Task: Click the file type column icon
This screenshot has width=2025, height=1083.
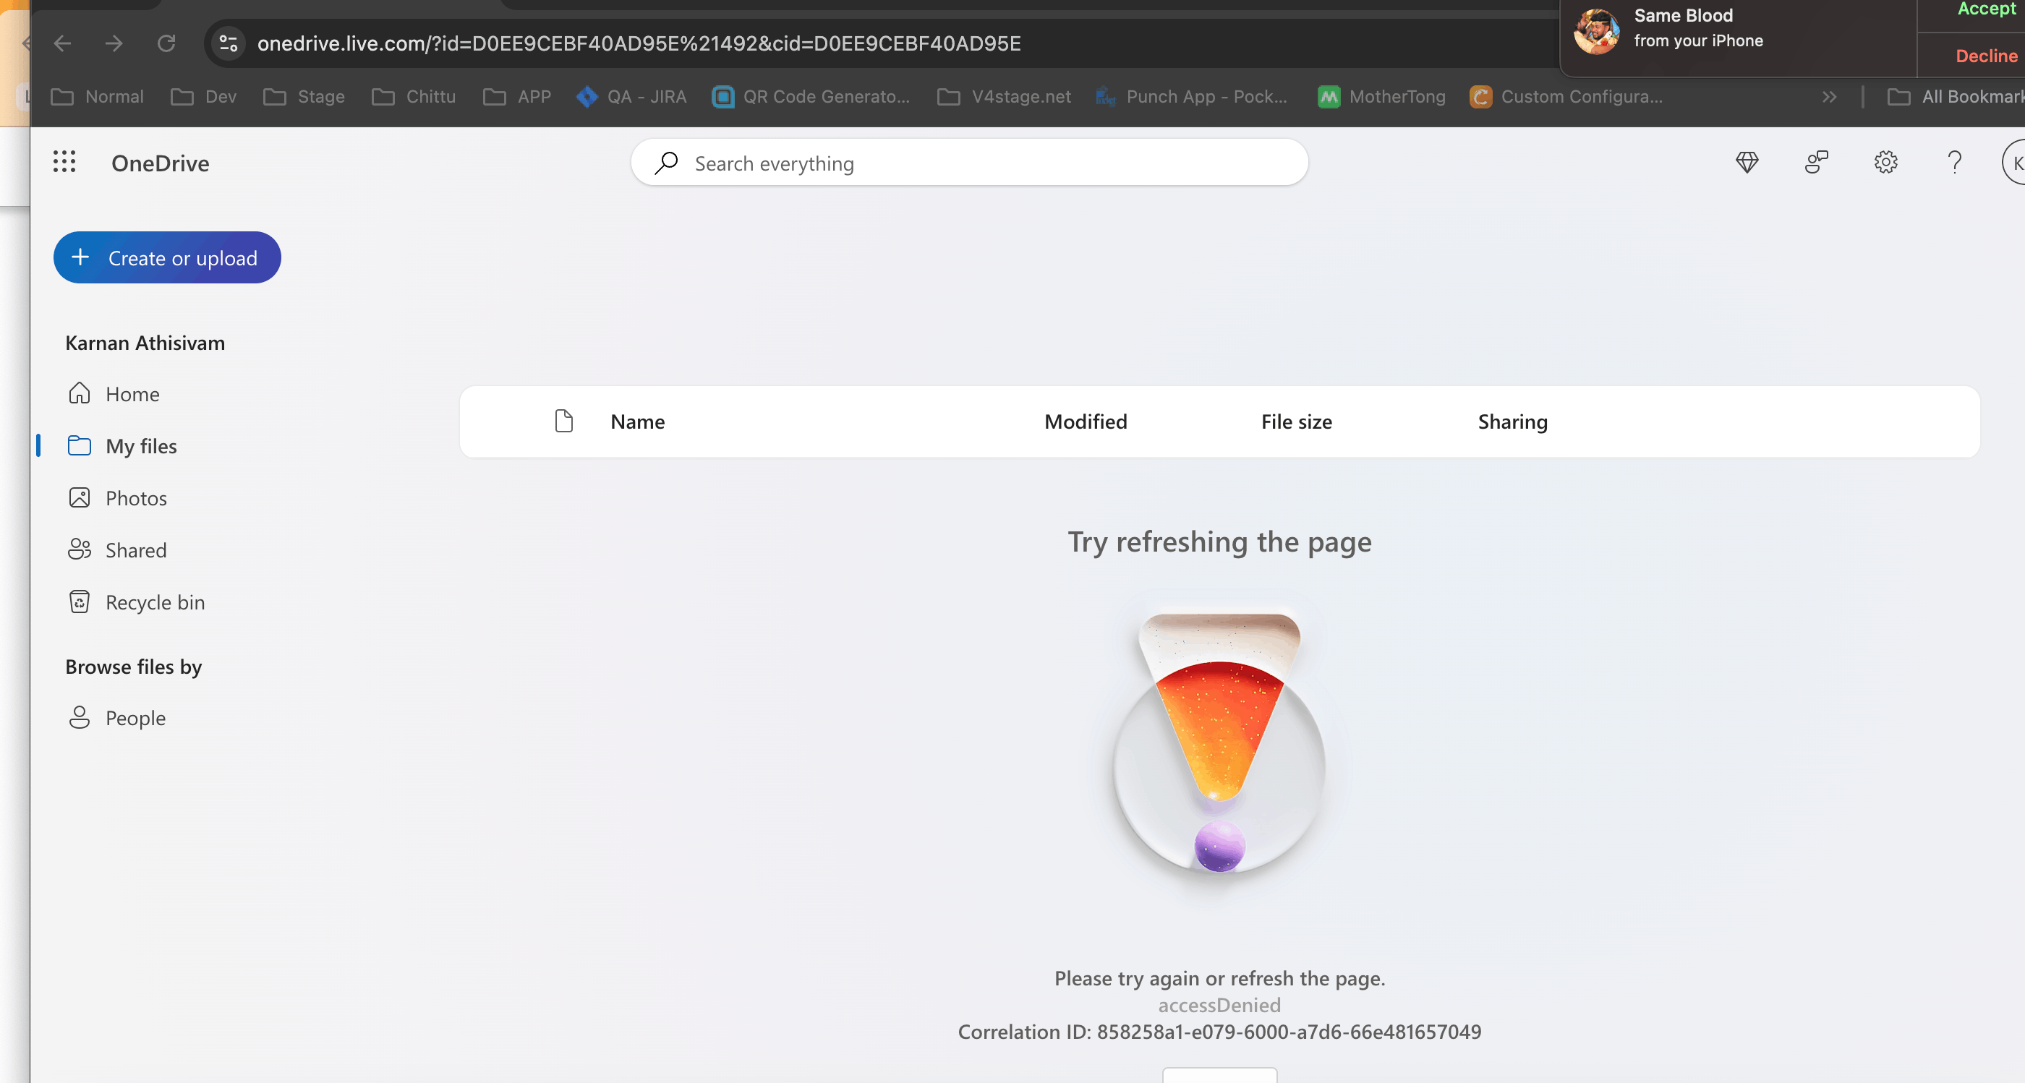Action: tap(563, 421)
